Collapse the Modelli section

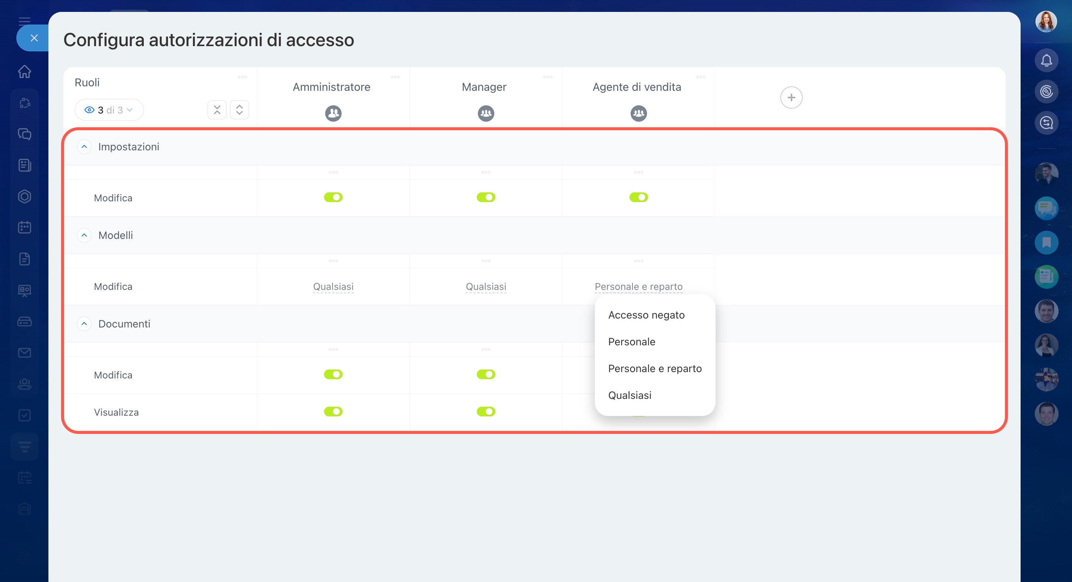(x=84, y=235)
